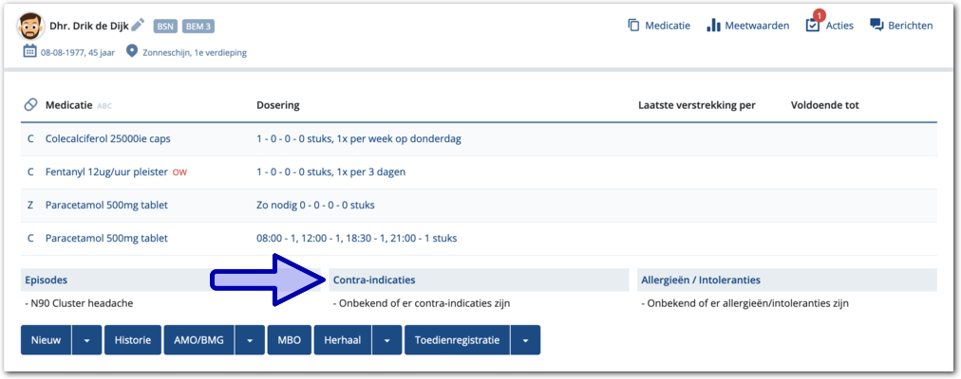
Task: Click the Nieuw button
Action: (47, 340)
